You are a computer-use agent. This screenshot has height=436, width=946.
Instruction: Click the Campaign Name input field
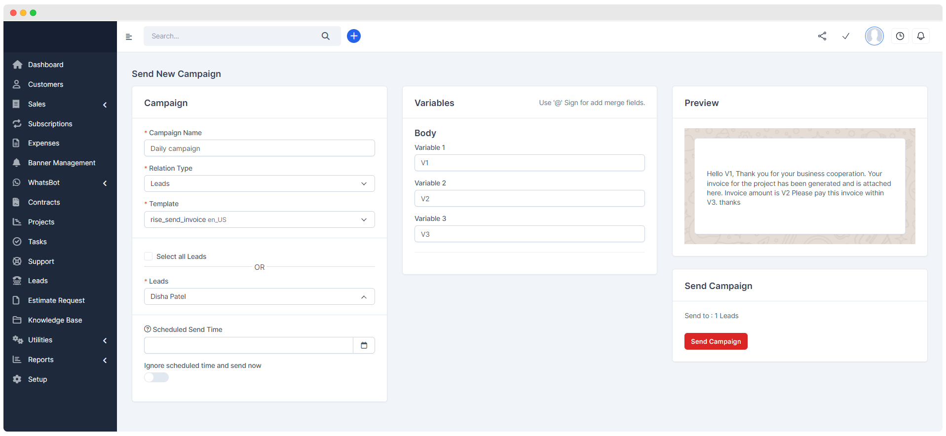click(259, 148)
